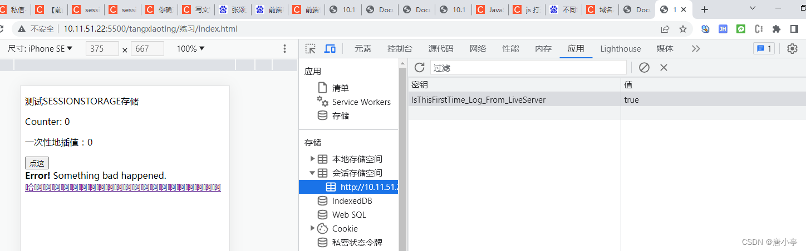806x251 pixels.
Task: Switch to the 张颂 browser tab
Action: [233, 9]
